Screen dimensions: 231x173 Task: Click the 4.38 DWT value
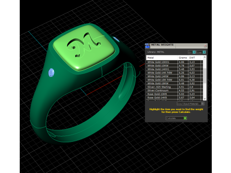pyautogui.click(x=192, y=80)
